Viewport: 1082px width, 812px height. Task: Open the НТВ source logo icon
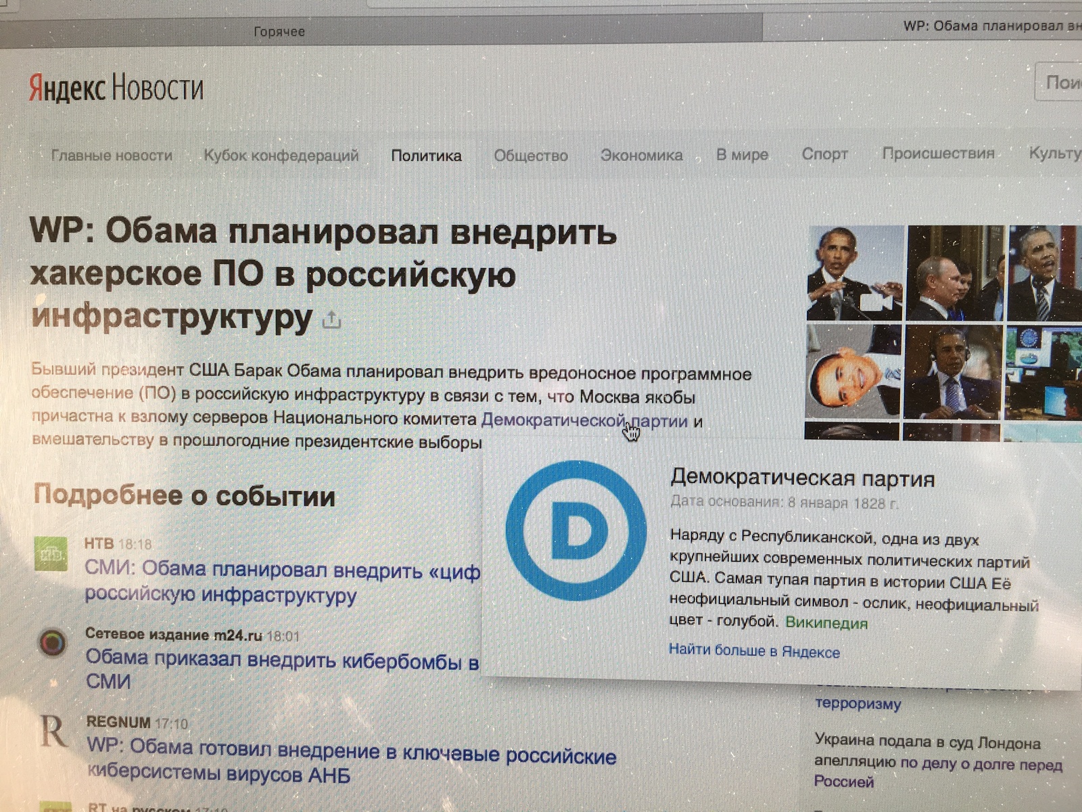tap(51, 554)
